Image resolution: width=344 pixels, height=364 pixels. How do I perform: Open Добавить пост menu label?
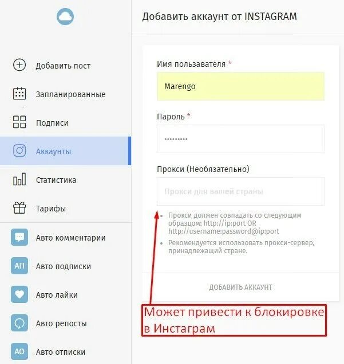(x=63, y=66)
